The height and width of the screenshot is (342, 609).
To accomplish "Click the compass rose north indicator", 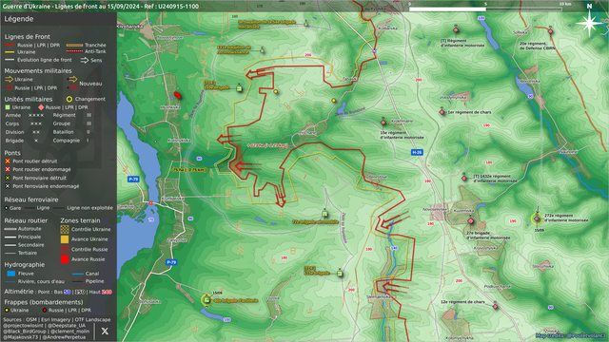I will click(x=589, y=23).
